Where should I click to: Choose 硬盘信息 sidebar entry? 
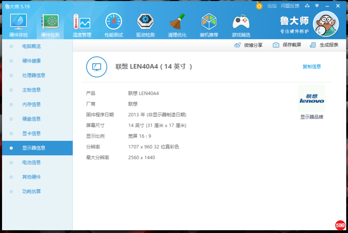tap(31, 119)
